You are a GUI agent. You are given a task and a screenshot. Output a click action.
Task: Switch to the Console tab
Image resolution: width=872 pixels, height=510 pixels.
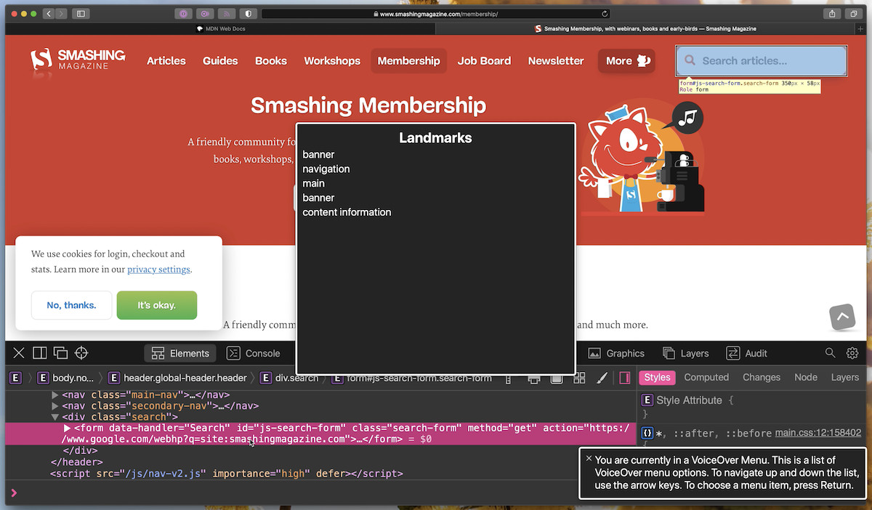click(x=253, y=353)
